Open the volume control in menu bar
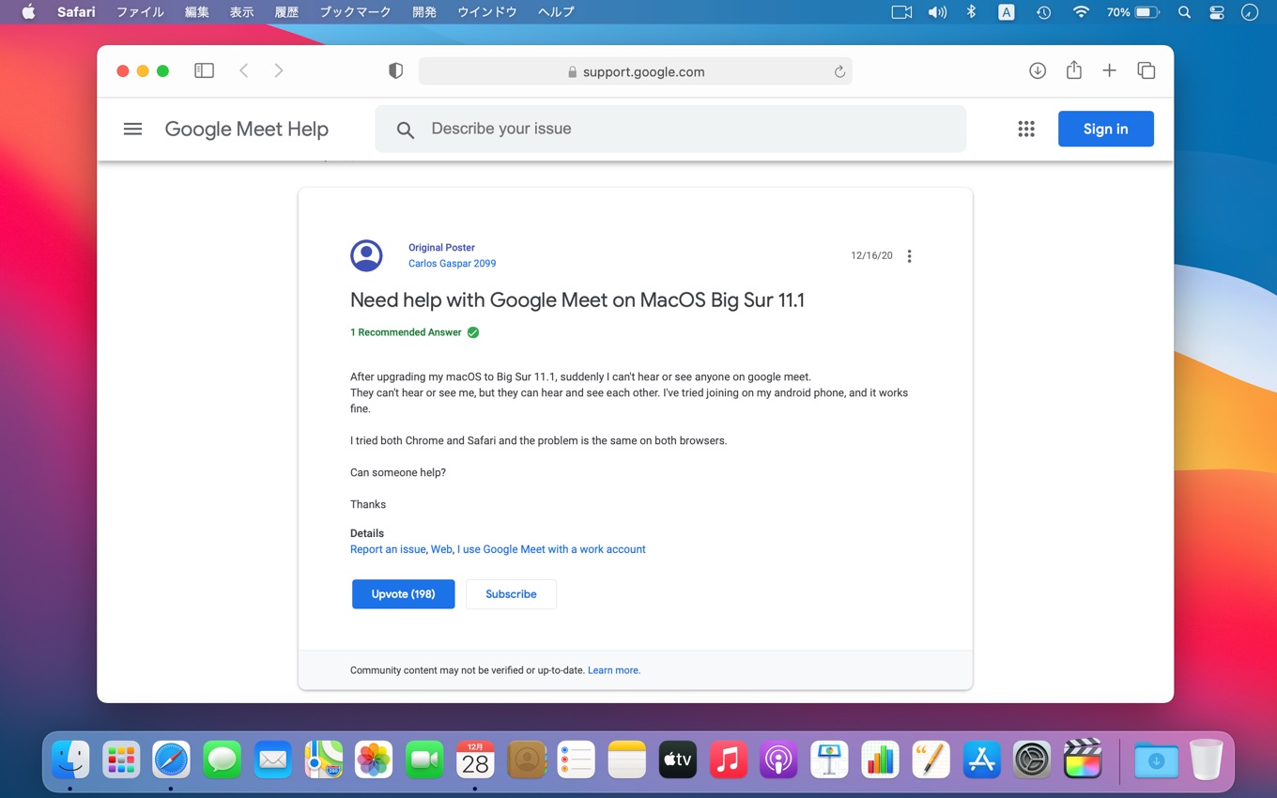 pyautogui.click(x=937, y=12)
